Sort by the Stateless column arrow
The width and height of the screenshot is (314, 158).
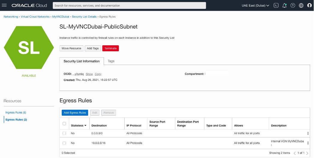[85, 126]
